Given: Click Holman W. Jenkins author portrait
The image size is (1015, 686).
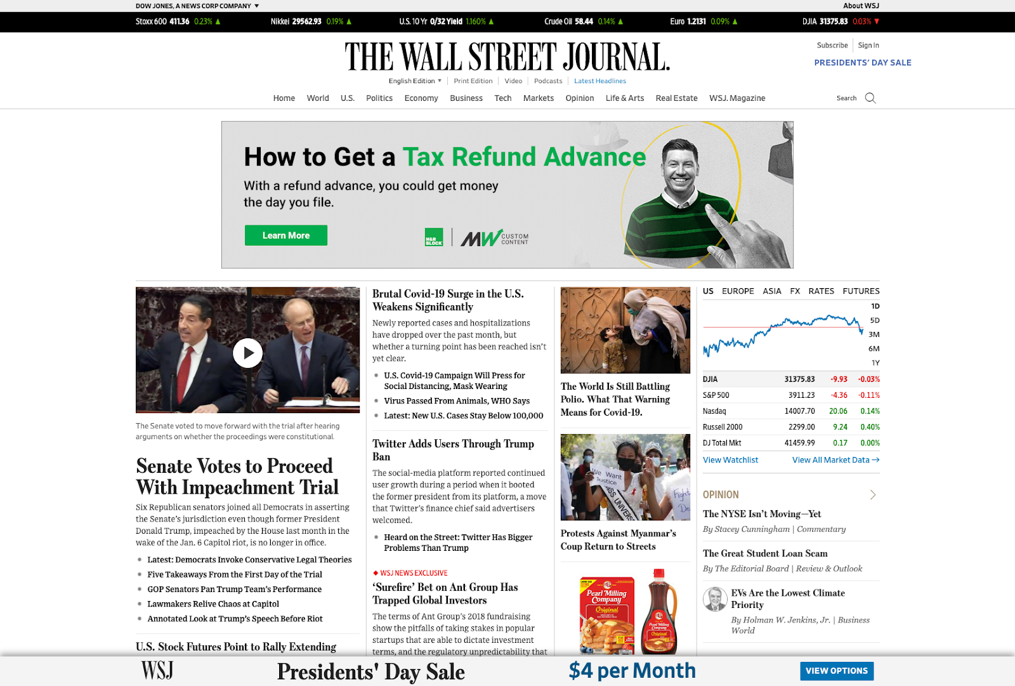Looking at the screenshot, I should point(715,599).
